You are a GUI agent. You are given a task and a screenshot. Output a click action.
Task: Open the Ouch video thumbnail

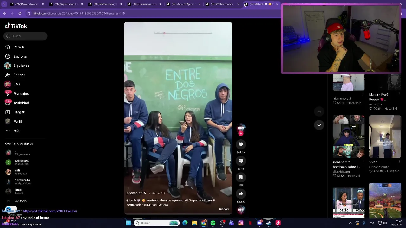pyautogui.click(x=385, y=136)
